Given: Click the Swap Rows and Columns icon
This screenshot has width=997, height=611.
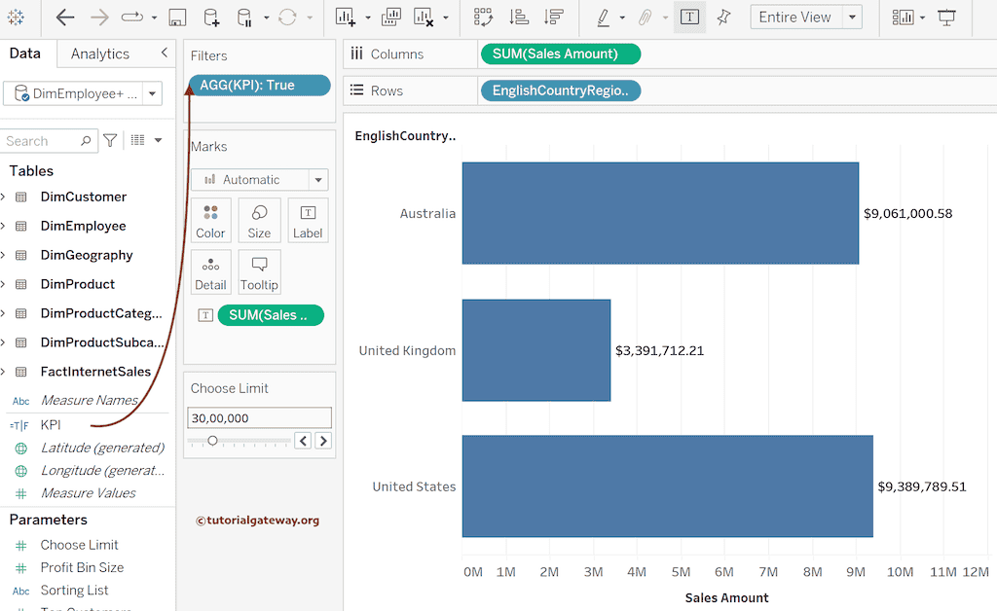Looking at the screenshot, I should 484,17.
